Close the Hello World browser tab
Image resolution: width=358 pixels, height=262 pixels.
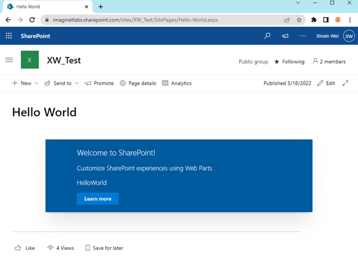(86, 7)
